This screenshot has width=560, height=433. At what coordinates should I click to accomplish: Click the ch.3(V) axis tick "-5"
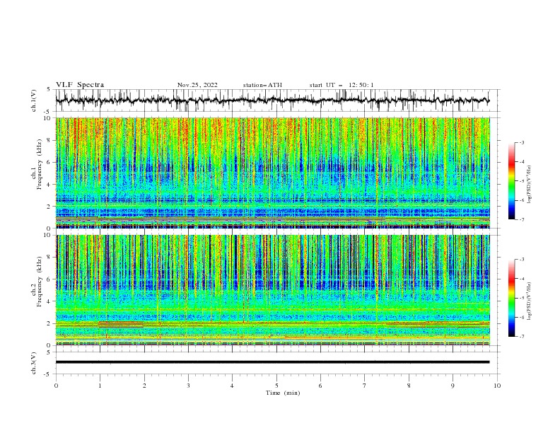(x=48, y=374)
